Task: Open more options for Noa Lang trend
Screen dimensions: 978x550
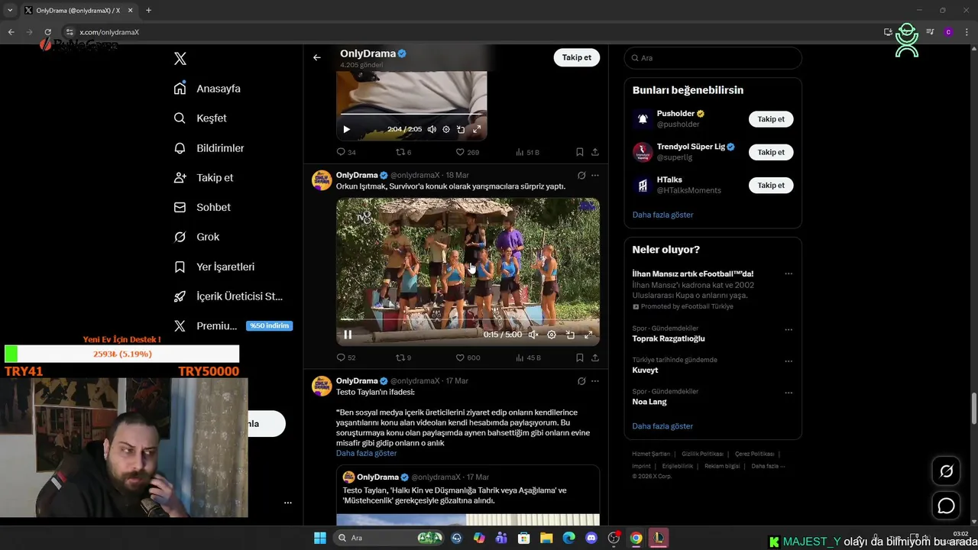Action: tap(789, 393)
